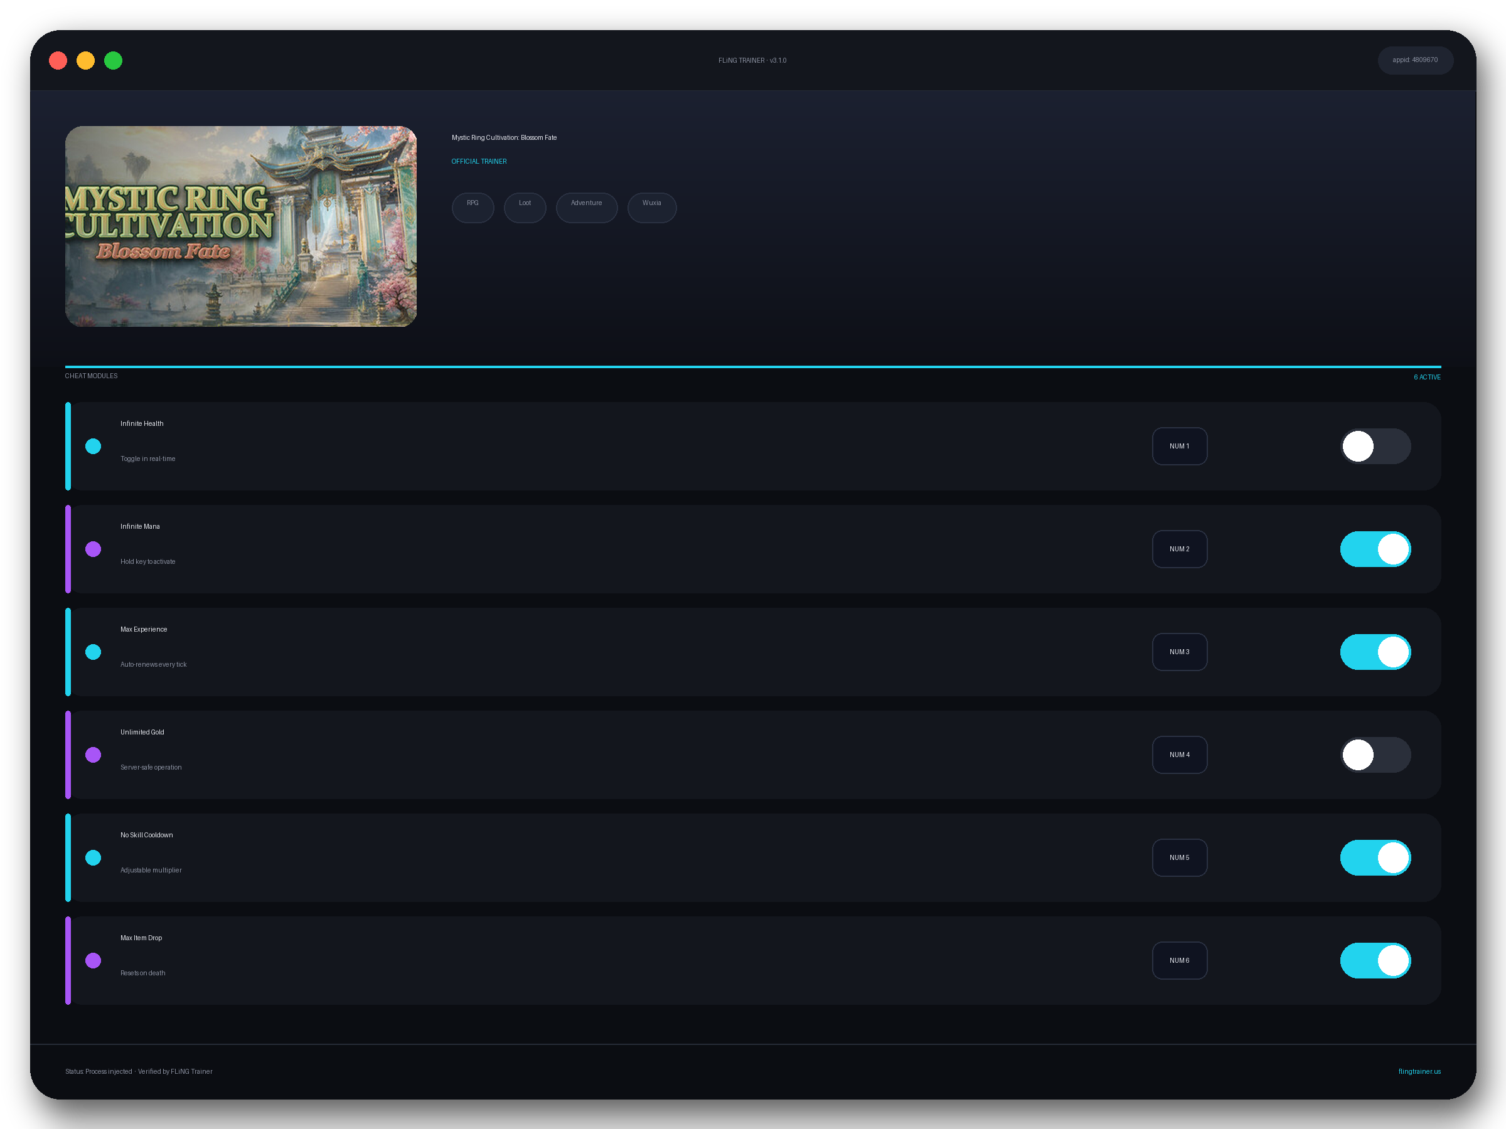Viewport: 1506px width, 1129px height.
Task: Select the NUM 6 hotkey button
Action: [x=1179, y=960]
